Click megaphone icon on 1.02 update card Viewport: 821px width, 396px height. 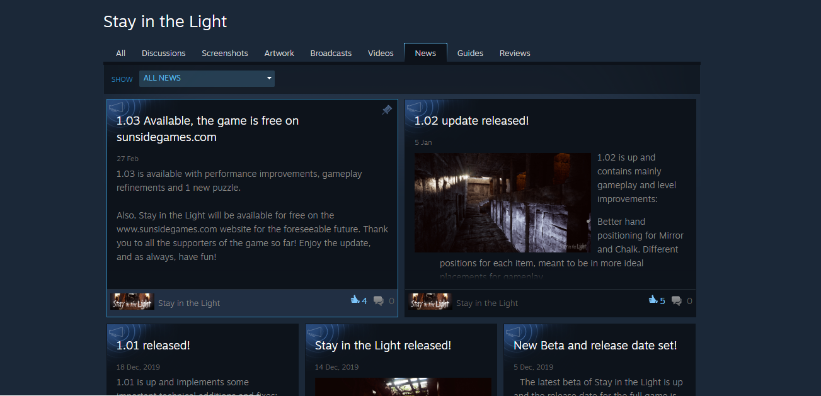coord(415,108)
